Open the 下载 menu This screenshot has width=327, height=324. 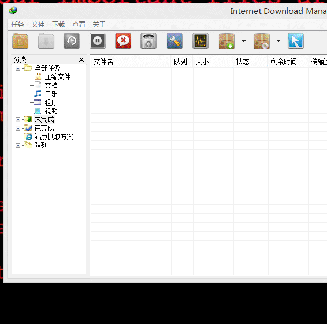58,25
